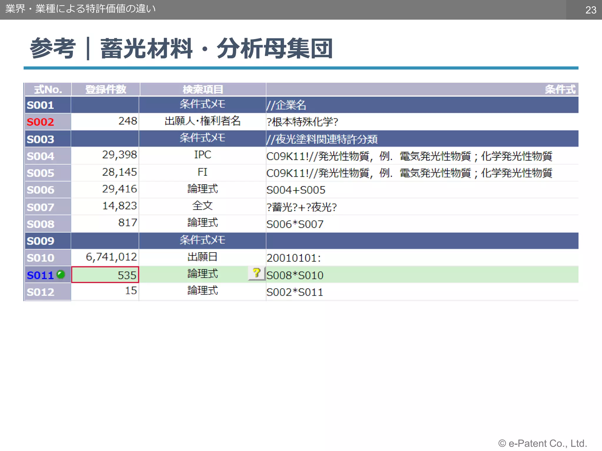The width and height of the screenshot is (602, 451).
Task: Click the highlighted count cell 535
Action: click(105, 275)
